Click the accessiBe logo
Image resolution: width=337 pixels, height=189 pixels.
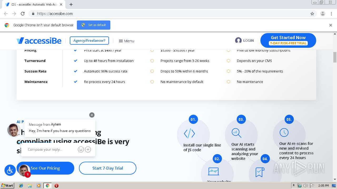39,41
